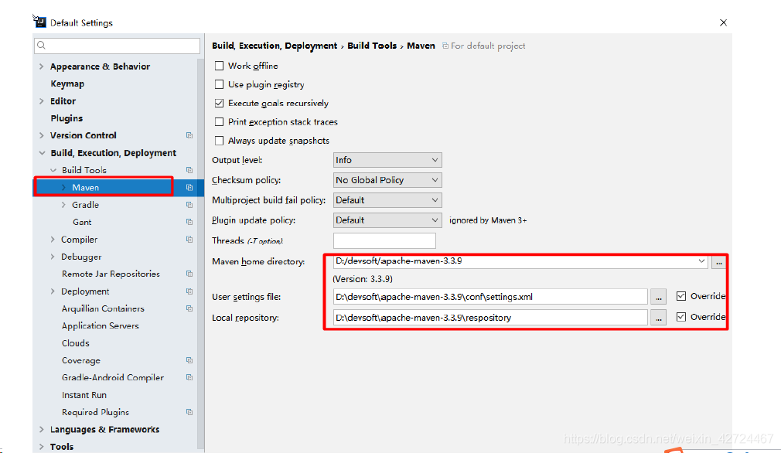The height and width of the screenshot is (453, 781).
Task: Toggle Override for User settings file
Action: pyautogui.click(x=681, y=296)
